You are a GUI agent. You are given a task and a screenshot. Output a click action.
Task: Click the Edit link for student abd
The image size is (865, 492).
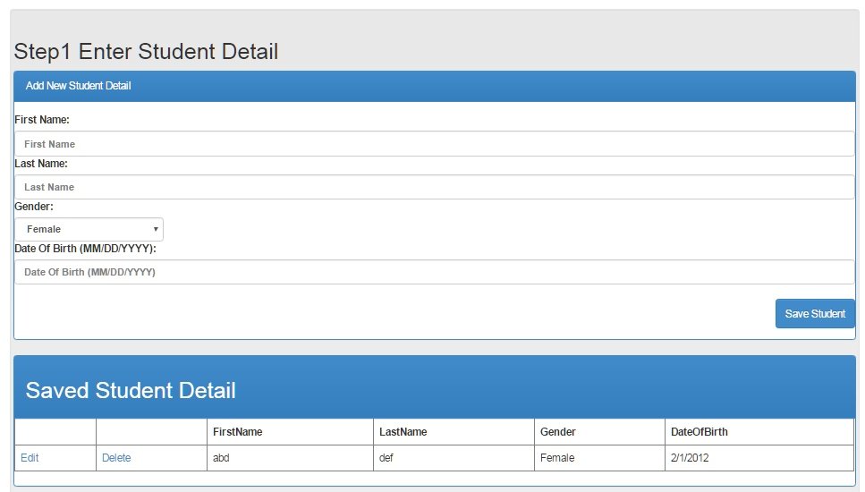[x=30, y=458]
